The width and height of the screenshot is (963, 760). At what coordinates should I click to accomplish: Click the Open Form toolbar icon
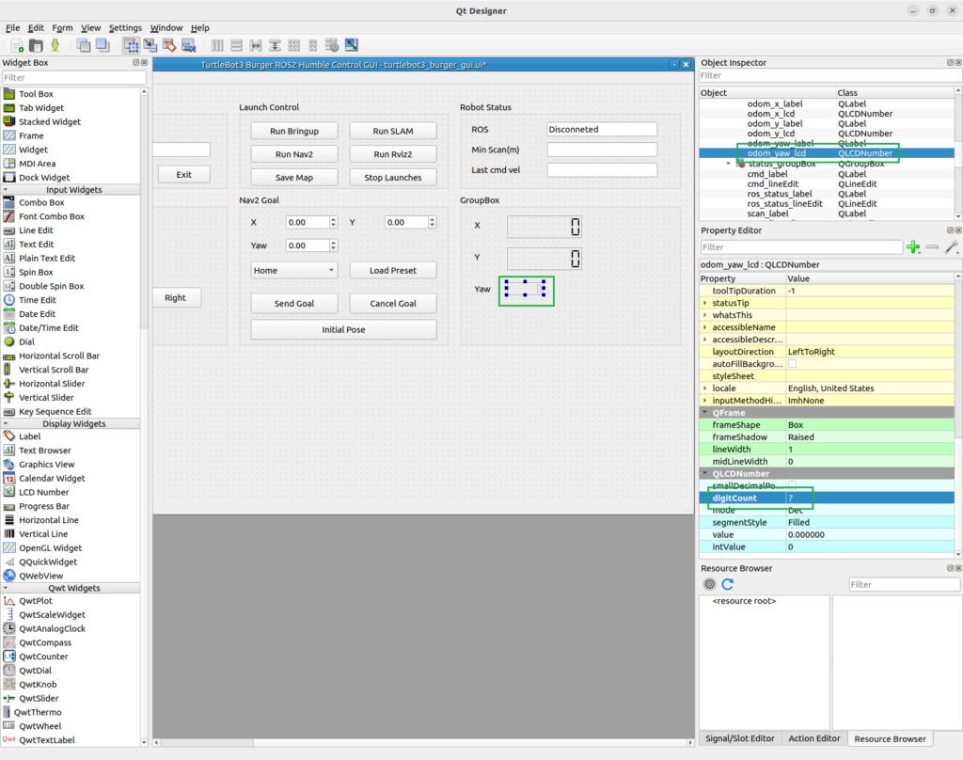[x=37, y=45]
